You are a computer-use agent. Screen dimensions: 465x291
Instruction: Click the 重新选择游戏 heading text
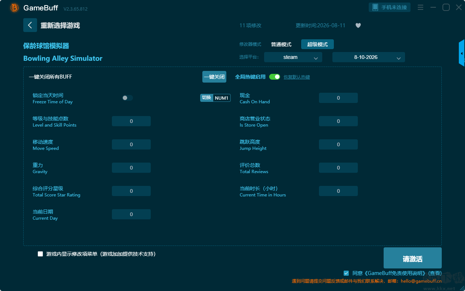(x=60, y=25)
